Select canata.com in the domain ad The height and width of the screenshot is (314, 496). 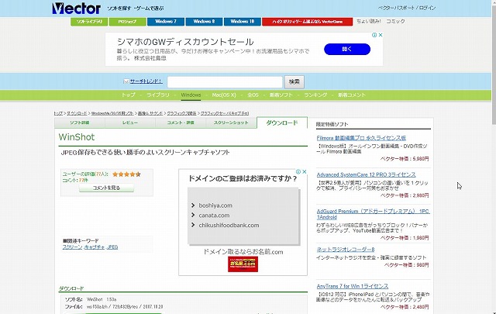(x=214, y=216)
